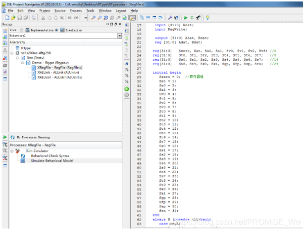Open the Help menu
This screenshot has width=306, height=231.
point(134,10)
